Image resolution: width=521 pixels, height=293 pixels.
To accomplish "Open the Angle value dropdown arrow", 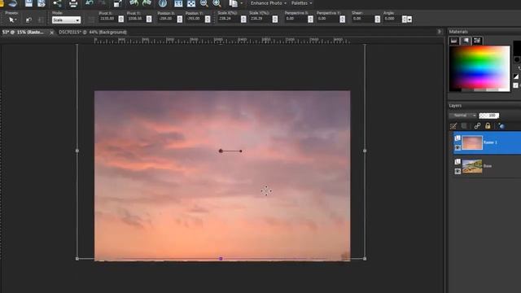I will [x=409, y=20].
